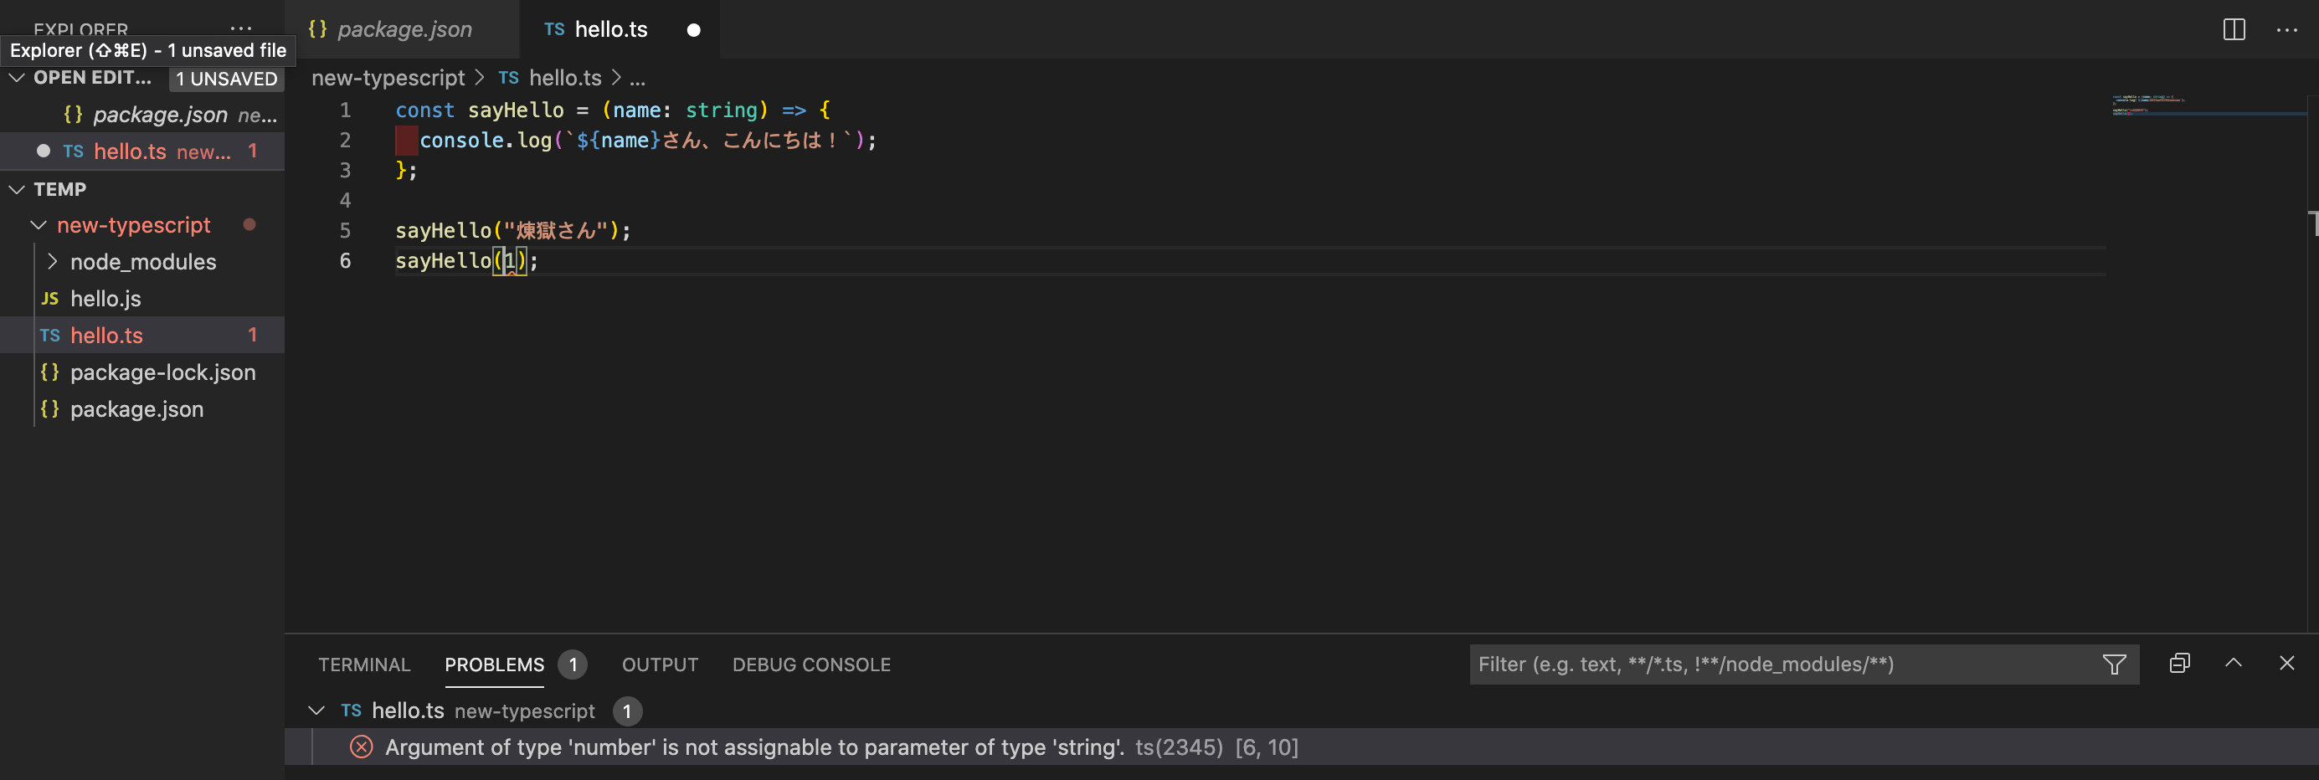Viewport: 2319px width, 780px height.
Task: Switch to the DEBUG CONSOLE tab
Action: pyautogui.click(x=810, y=664)
